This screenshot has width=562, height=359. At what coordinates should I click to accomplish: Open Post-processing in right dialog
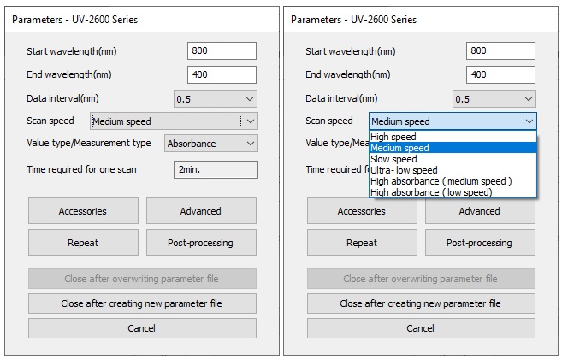click(480, 243)
